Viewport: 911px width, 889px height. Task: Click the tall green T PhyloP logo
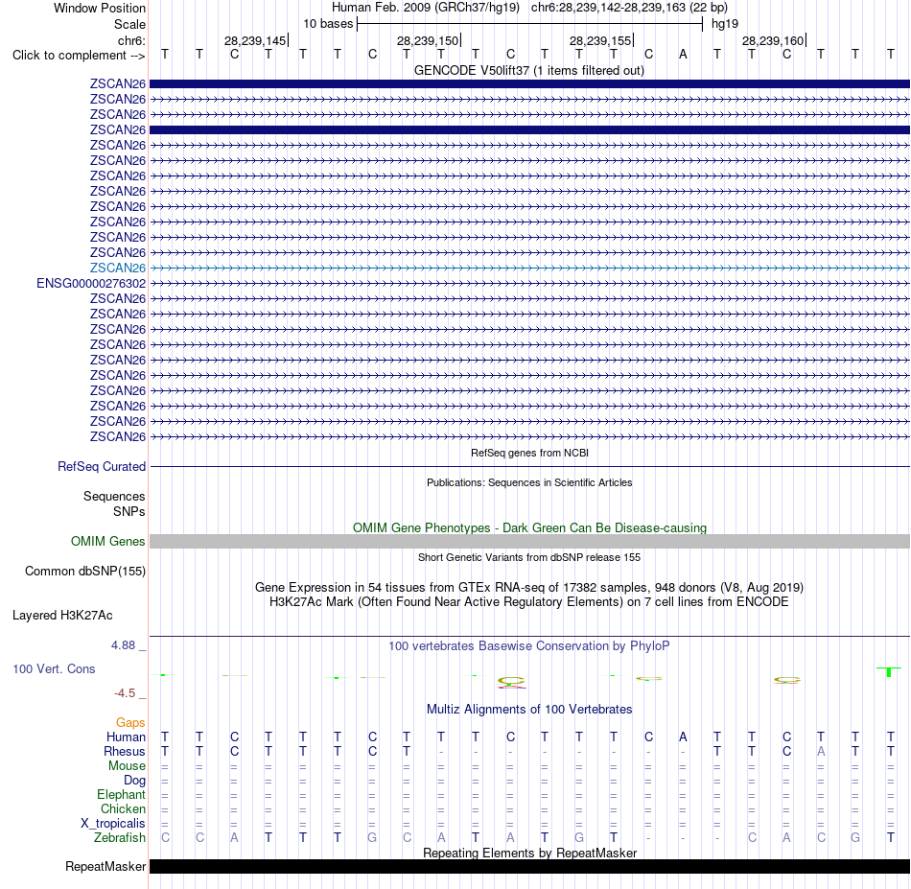(889, 671)
